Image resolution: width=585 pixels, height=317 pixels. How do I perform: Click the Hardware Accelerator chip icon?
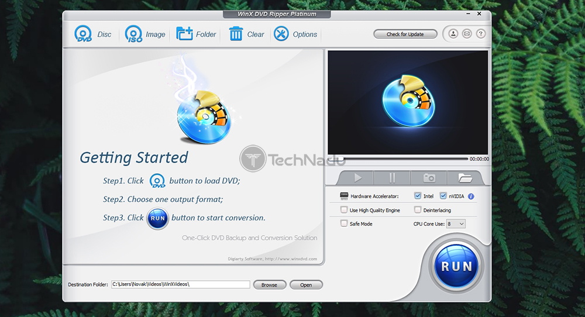click(x=344, y=196)
